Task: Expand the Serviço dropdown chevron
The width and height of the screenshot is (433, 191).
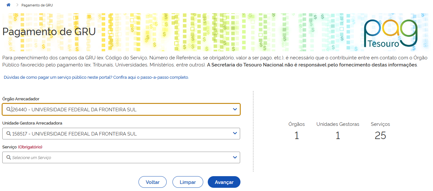Action: click(x=235, y=157)
